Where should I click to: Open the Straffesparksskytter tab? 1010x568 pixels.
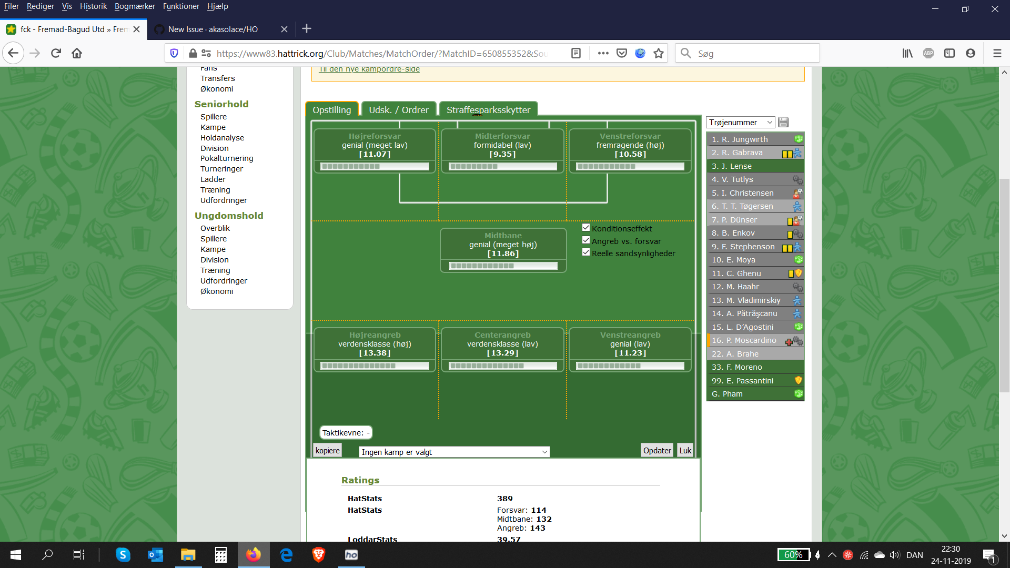488,109
